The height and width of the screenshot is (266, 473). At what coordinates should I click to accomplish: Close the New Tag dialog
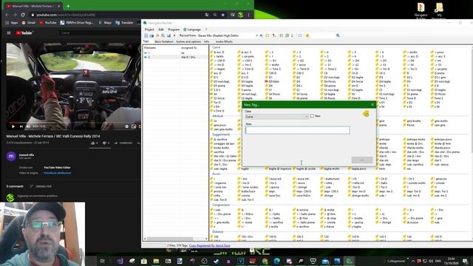tap(372, 105)
